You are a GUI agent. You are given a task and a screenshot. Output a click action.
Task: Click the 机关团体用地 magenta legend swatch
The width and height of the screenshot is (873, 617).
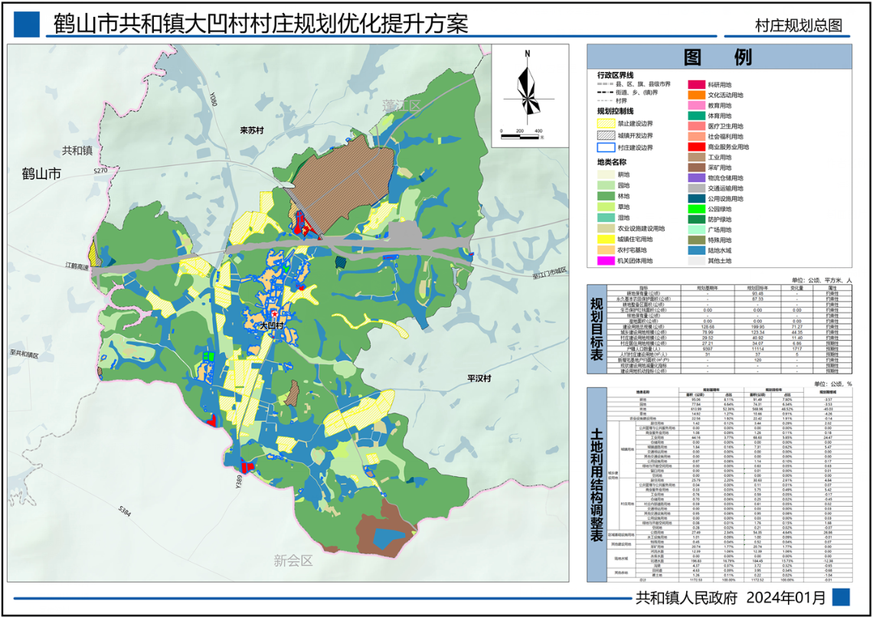point(608,261)
